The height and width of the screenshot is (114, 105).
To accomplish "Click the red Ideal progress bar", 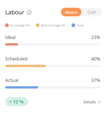I will [12, 44].
